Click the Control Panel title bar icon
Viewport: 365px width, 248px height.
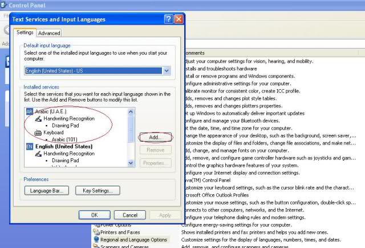(3, 5)
